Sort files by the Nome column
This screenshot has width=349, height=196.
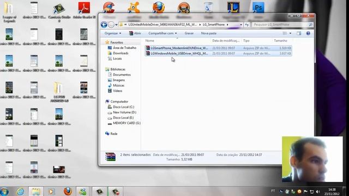coord(177,41)
